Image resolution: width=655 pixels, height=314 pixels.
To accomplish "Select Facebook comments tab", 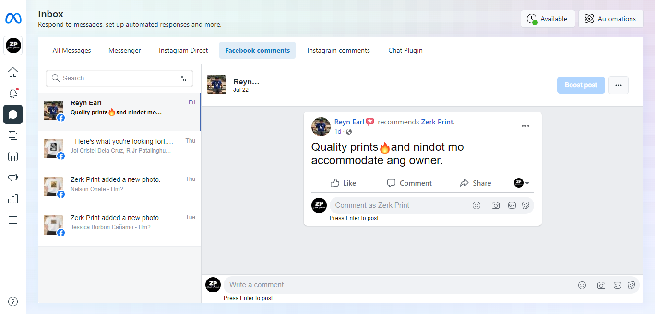I will click(x=257, y=50).
